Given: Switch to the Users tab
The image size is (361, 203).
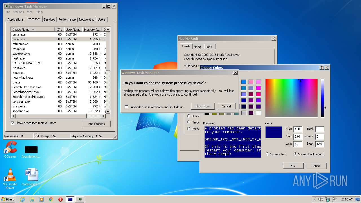Looking at the screenshot, I should 102,19.
